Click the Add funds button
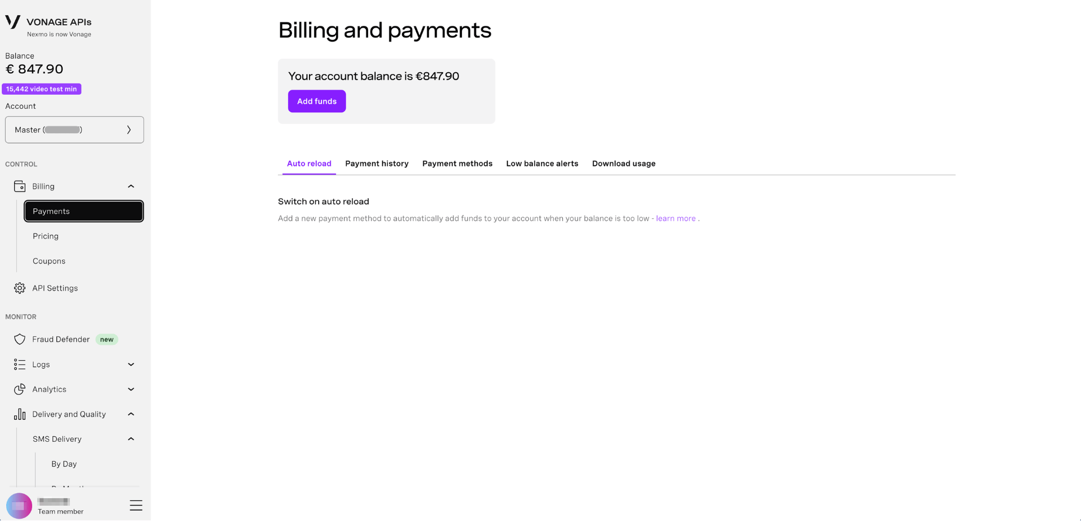The image size is (1081, 522). point(317,101)
